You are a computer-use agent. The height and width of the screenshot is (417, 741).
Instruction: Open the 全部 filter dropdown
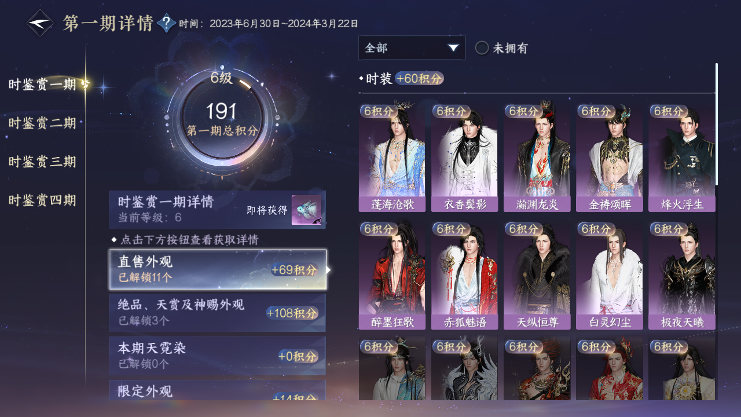tap(412, 47)
